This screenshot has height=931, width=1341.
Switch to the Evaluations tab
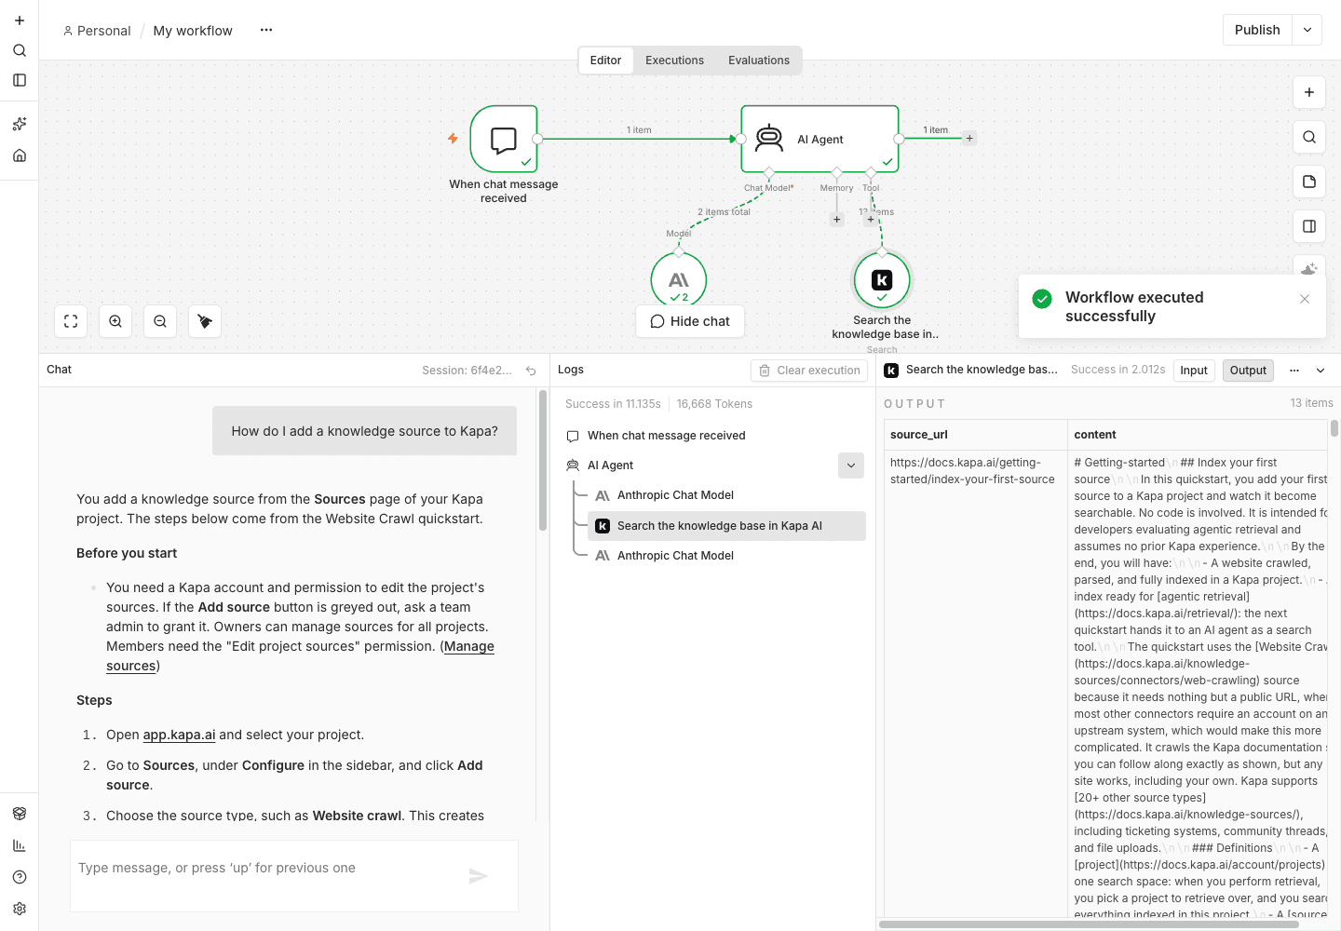point(759,61)
